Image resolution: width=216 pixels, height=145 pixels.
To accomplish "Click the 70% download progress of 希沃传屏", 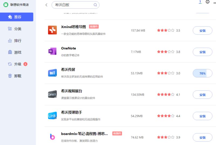I will pyautogui.click(x=202, y=73).
